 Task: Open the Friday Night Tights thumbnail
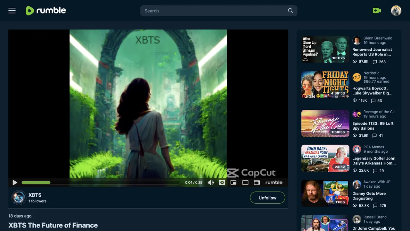pyautogui.click(x=325, y=85)
